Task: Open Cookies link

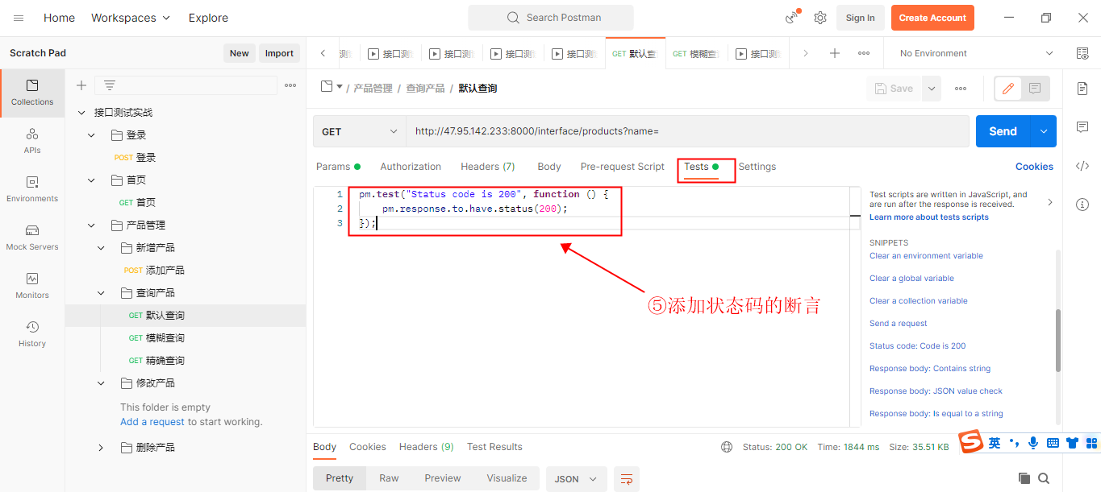Action: (x=1034, y=167)
